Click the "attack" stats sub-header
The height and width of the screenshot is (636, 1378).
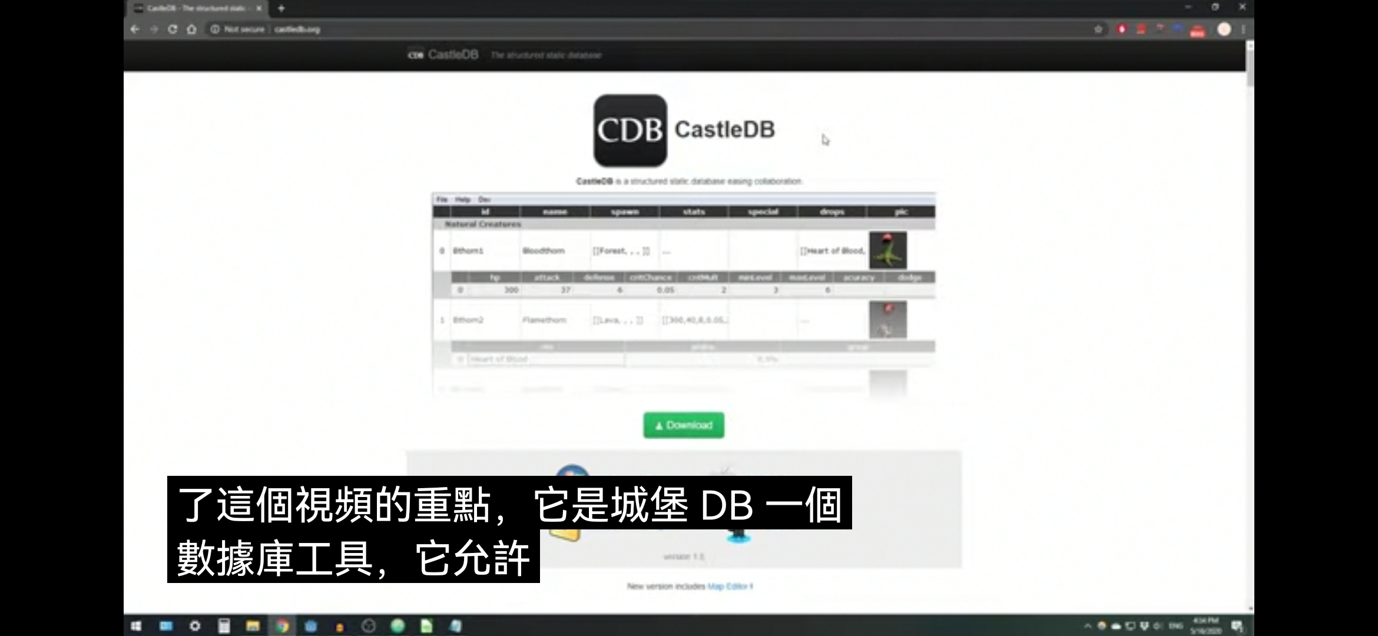click(547, 277)
